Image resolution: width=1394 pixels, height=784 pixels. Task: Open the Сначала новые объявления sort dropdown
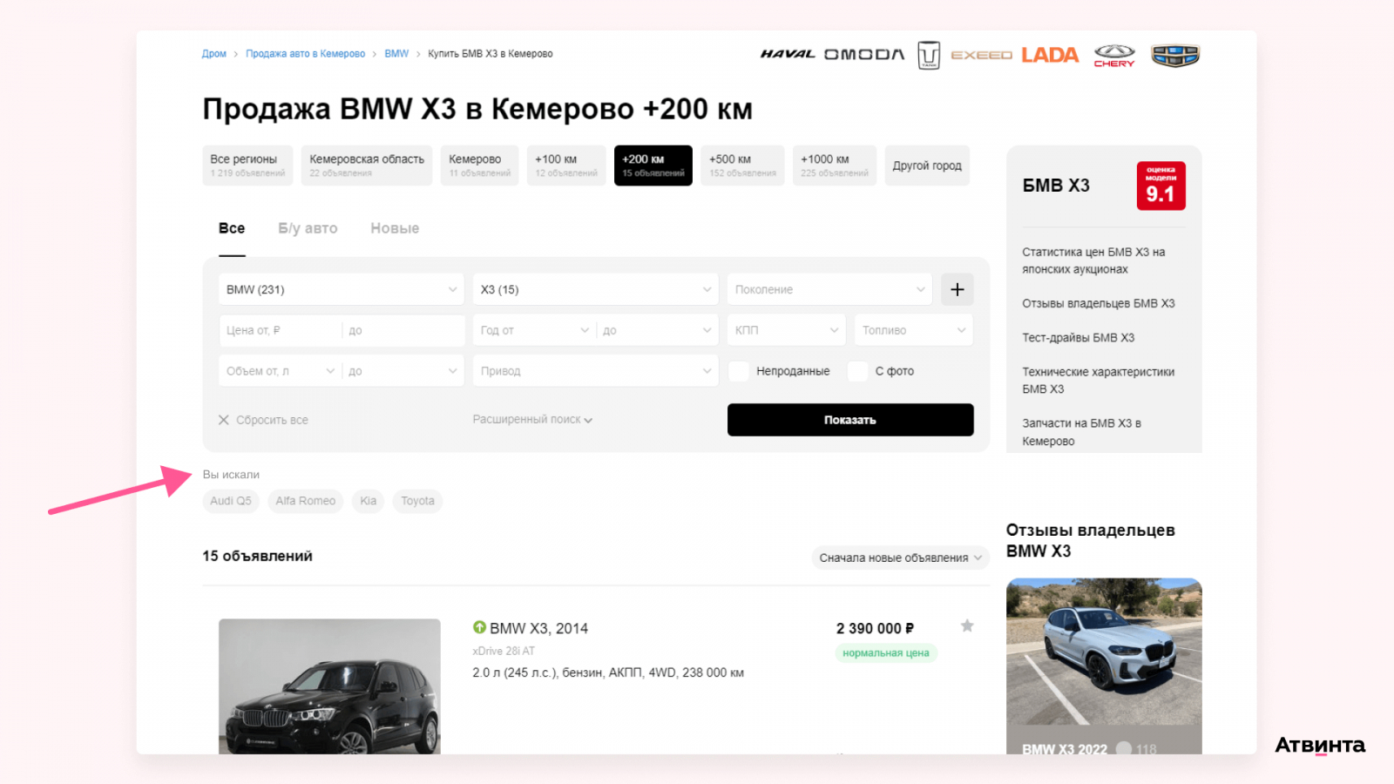(900, 558)
